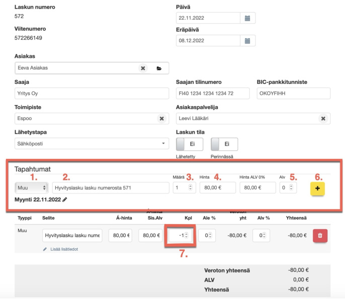Click the Tyyppi column header
Viewport: 345px width, 301px height.
(x=25, y=218)
